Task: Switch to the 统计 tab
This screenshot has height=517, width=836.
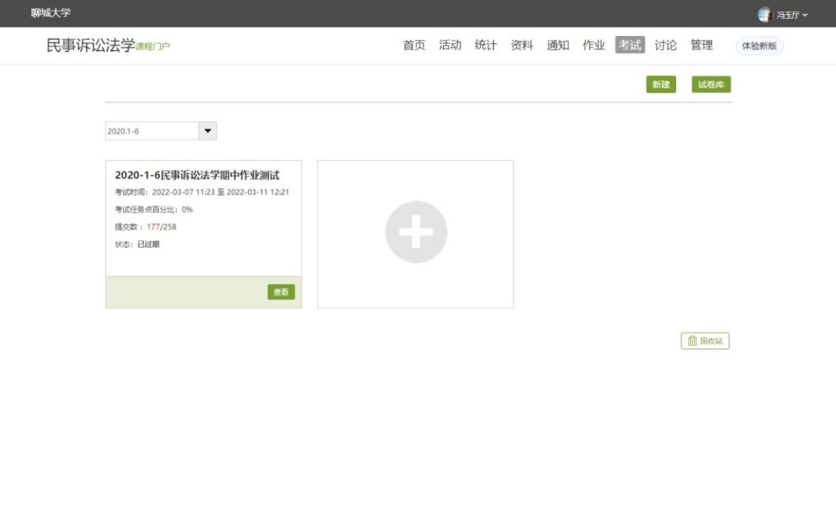Action: [486, 45]
